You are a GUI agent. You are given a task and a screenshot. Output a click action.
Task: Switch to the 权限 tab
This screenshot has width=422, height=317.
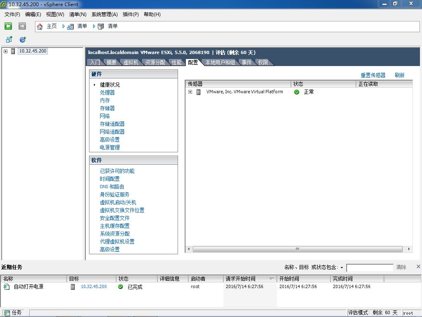(x=263, y=62)
